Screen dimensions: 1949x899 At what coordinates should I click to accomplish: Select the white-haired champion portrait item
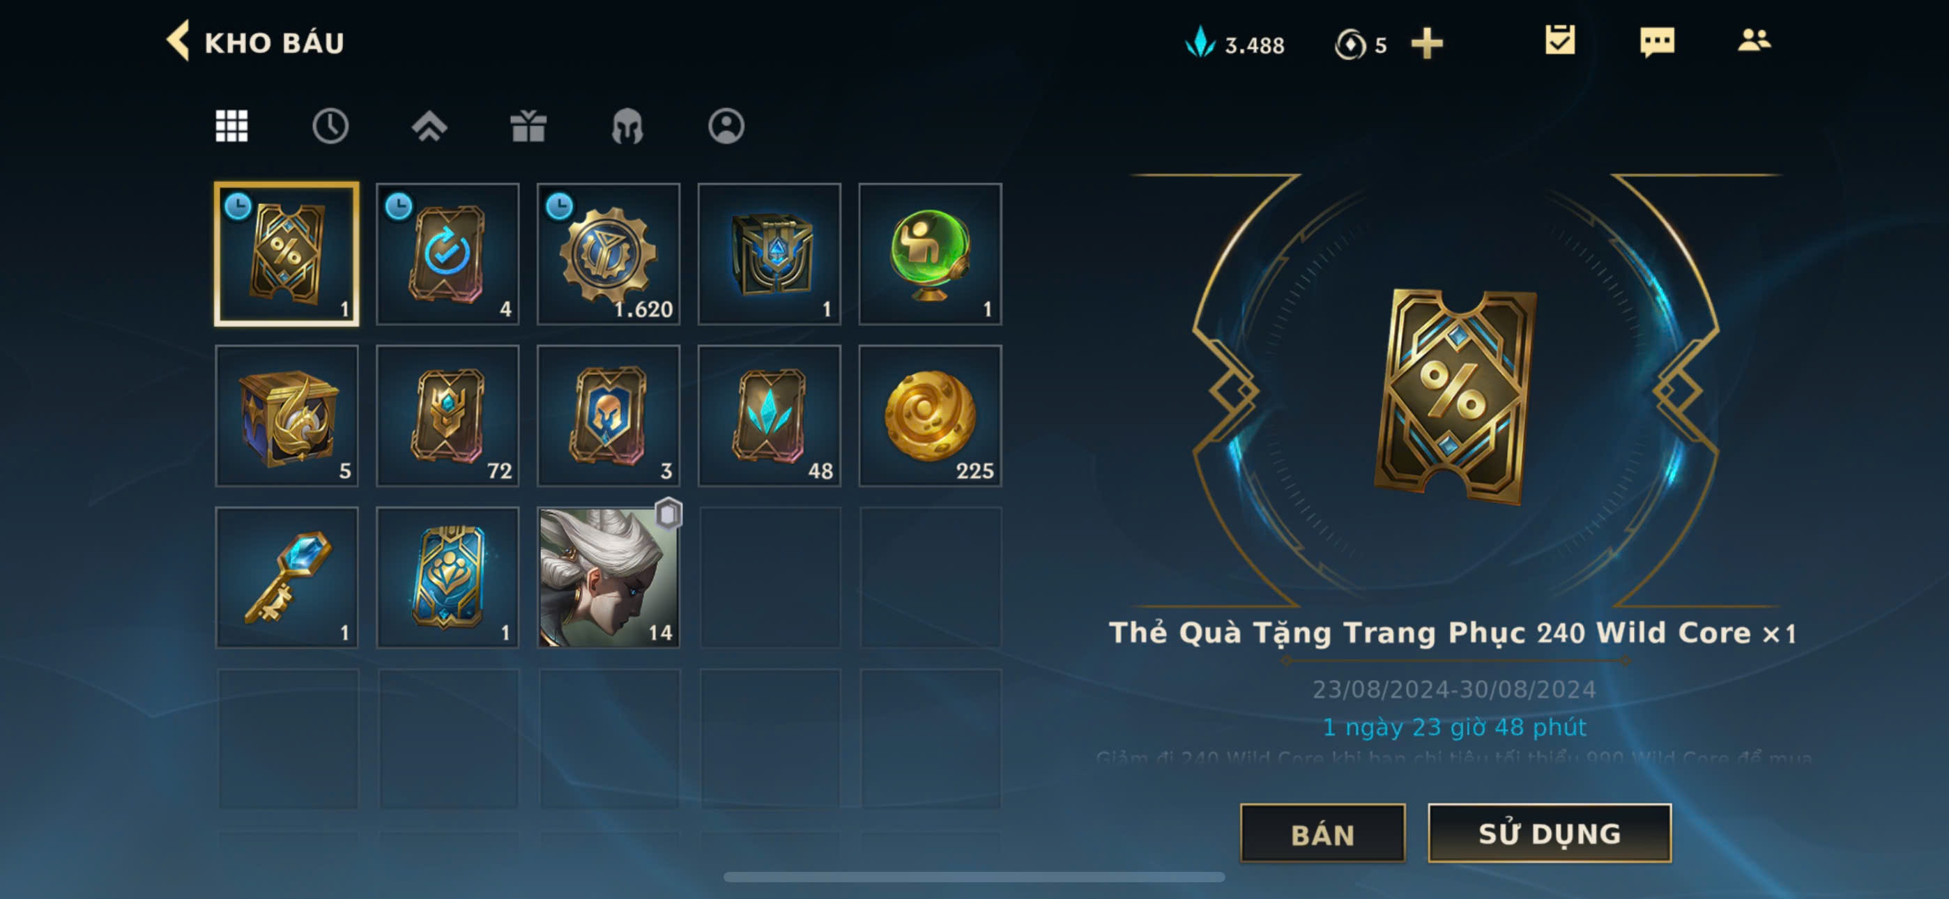(x=609, y=578)
